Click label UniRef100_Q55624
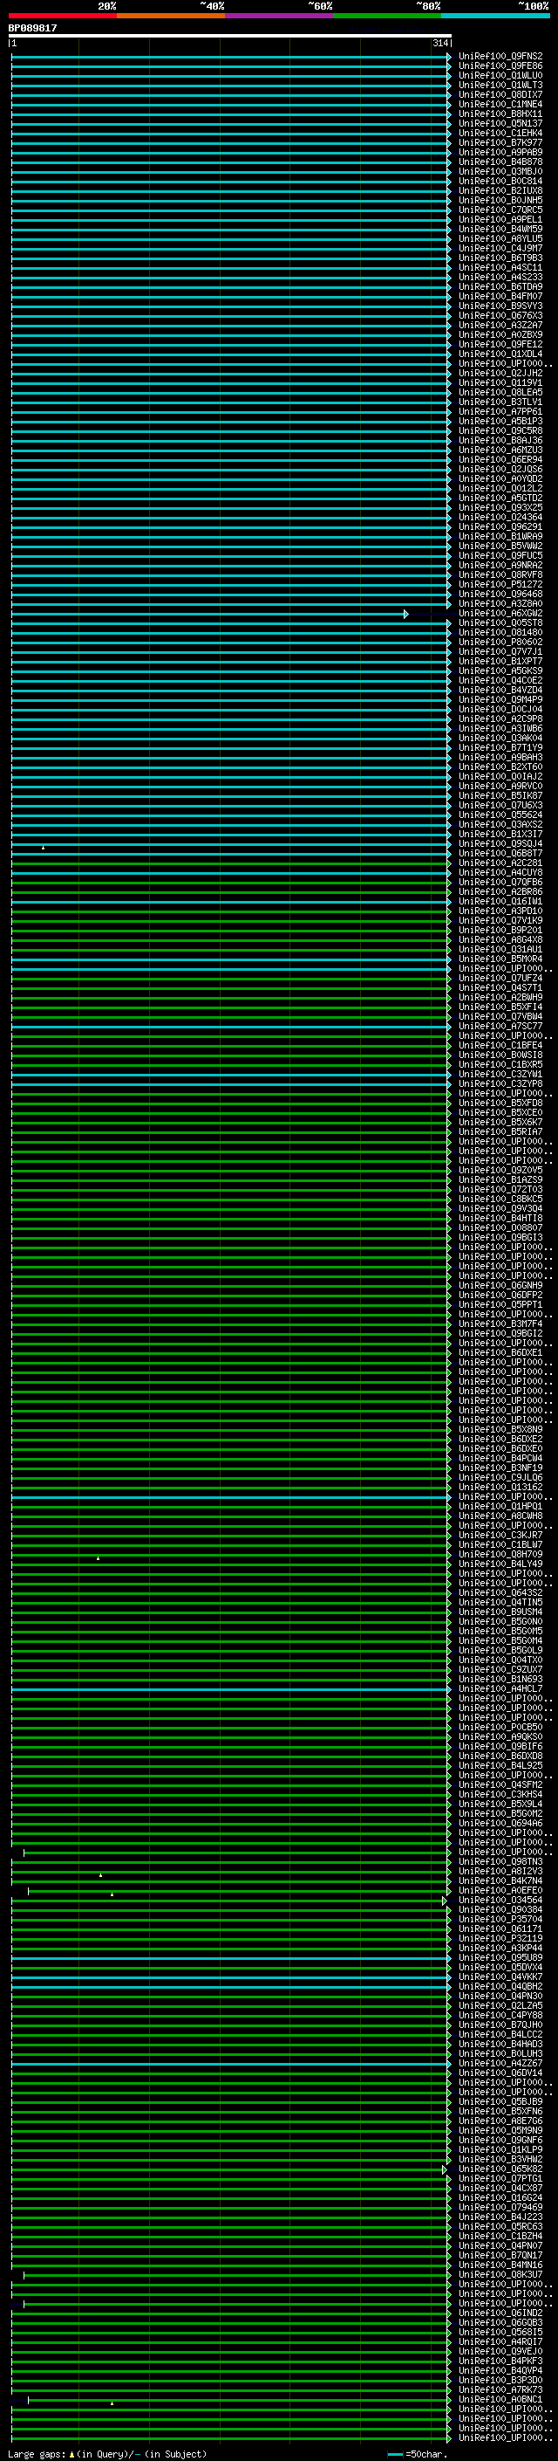This screenshot has width=558, height=2461. point(500,815)
